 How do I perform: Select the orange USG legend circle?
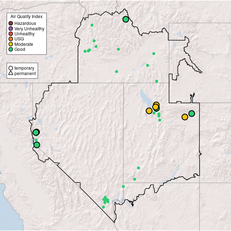[x=11, y=39]
